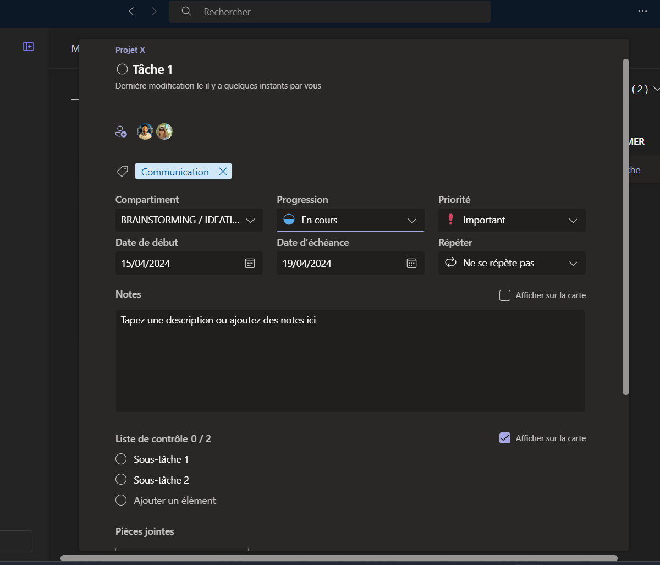This screenshot has height=565, width=660.
Task: Check off Sous-tâche 2
Action: click(121, 480)
